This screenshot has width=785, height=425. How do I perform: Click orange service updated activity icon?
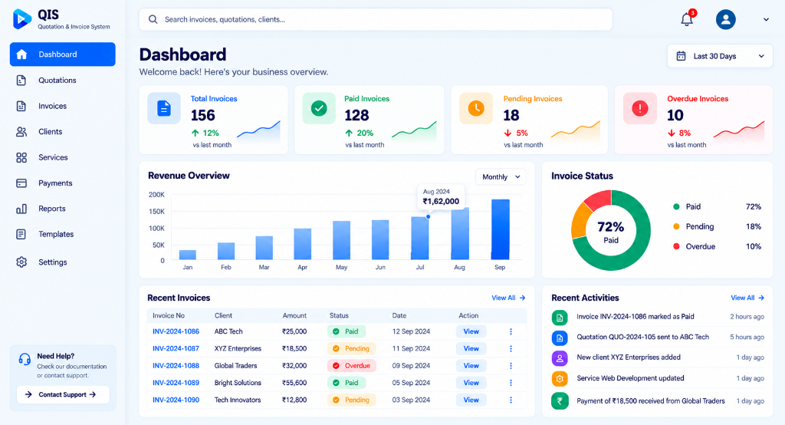(x=560, y=378)
